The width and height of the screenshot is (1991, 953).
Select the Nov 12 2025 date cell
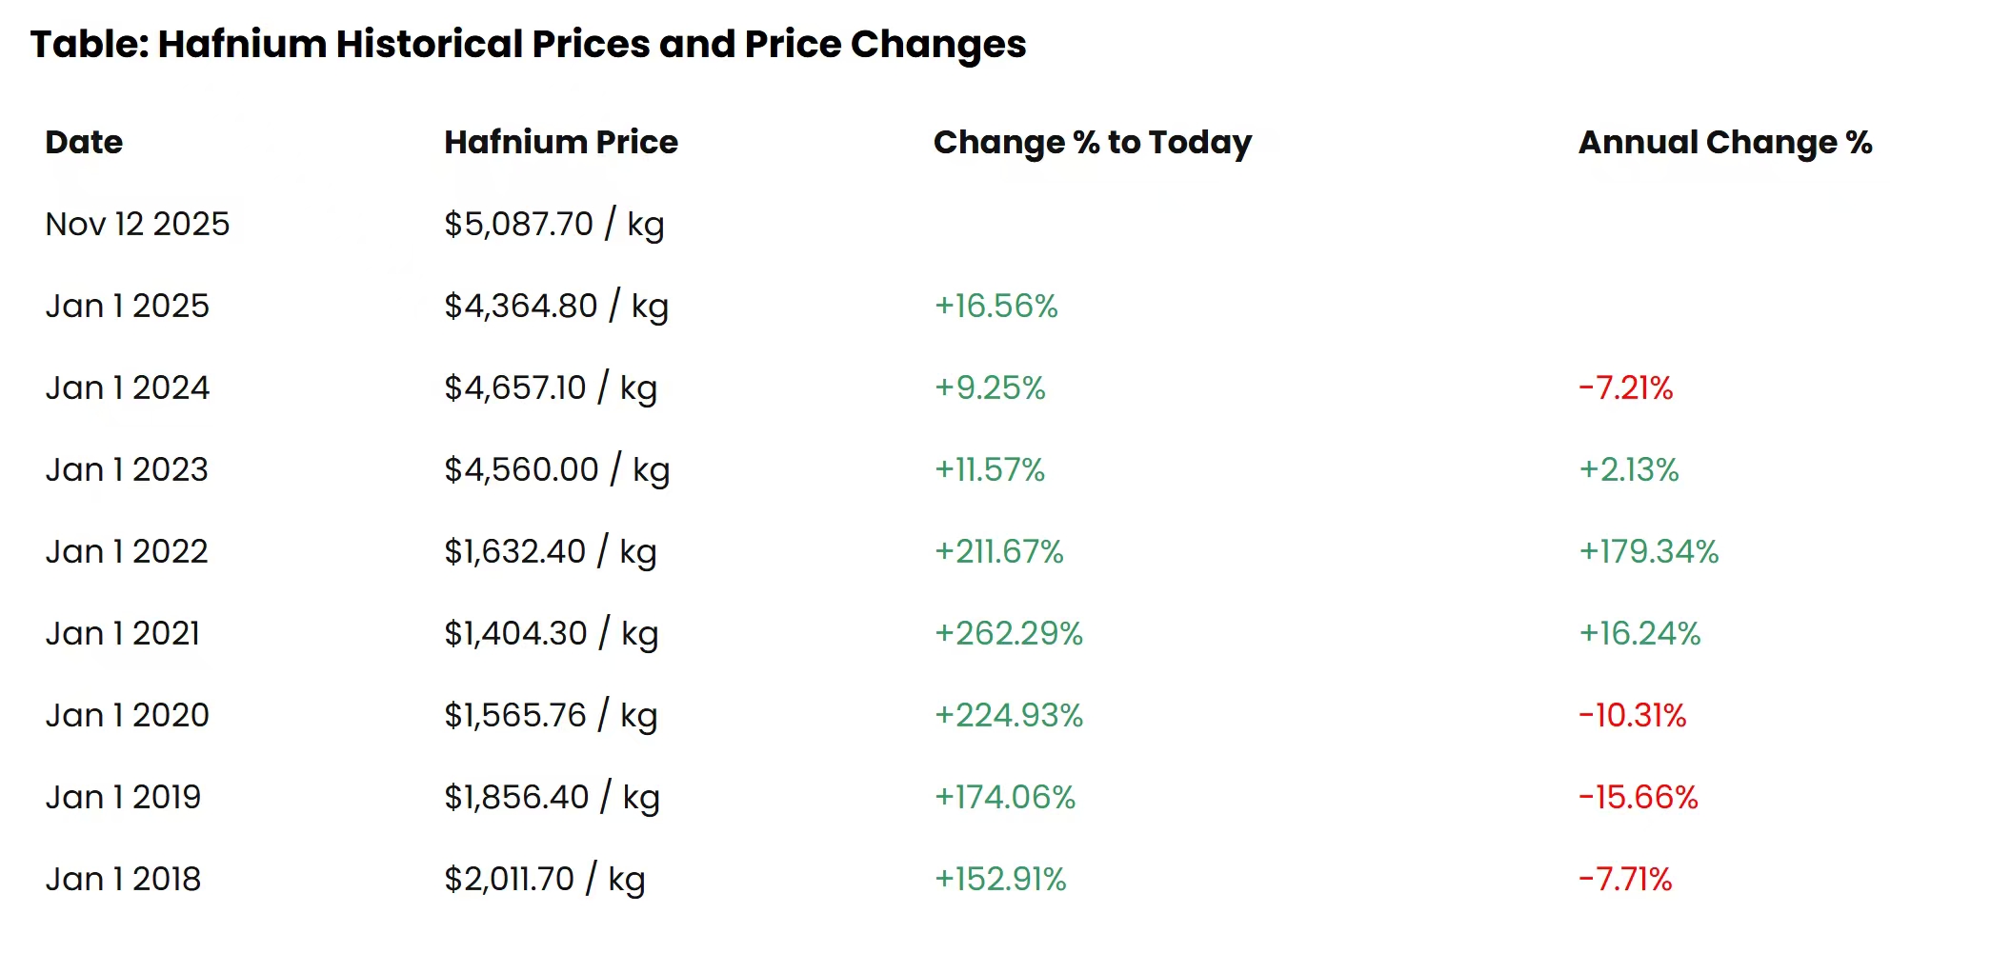tap(137, 225)
